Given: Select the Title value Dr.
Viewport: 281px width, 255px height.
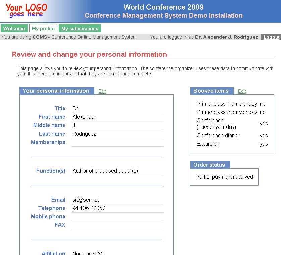Looking at the screenshot, I should click(76, 108).
